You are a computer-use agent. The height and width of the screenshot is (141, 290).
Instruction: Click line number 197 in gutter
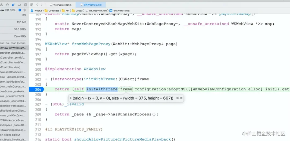(x=38, y=54)
